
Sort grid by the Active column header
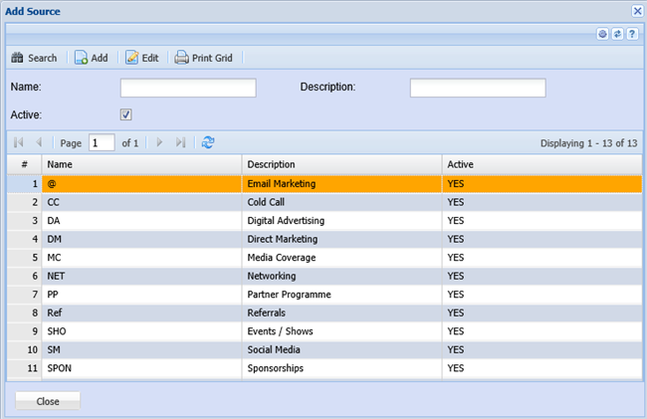coord(540,164)
